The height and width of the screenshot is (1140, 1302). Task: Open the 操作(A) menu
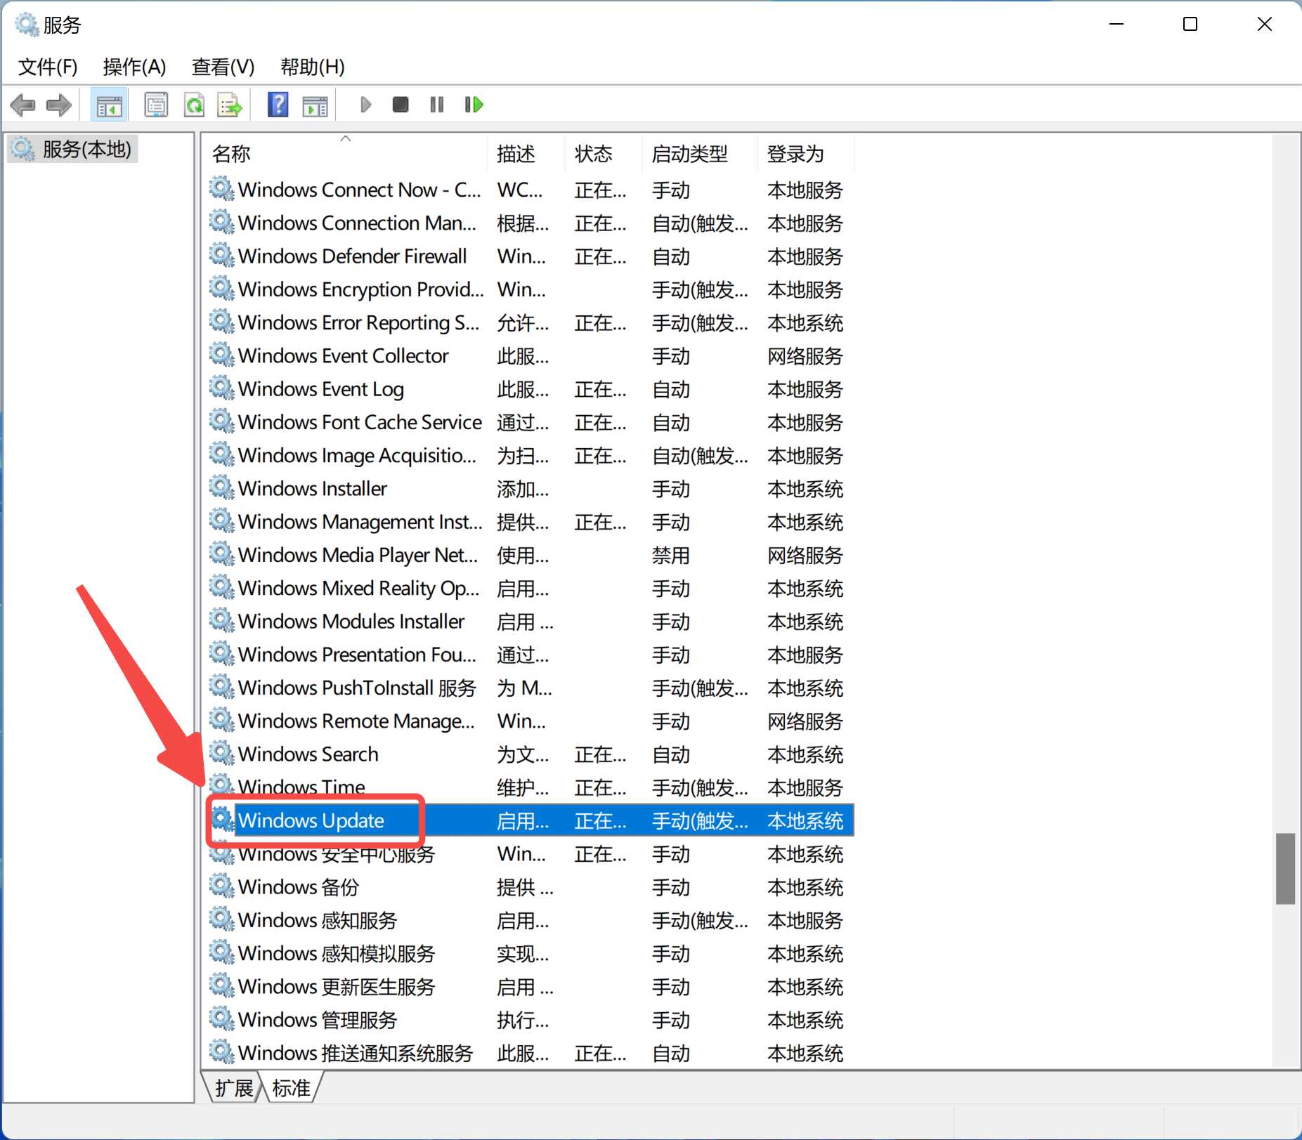coord(134,67)
